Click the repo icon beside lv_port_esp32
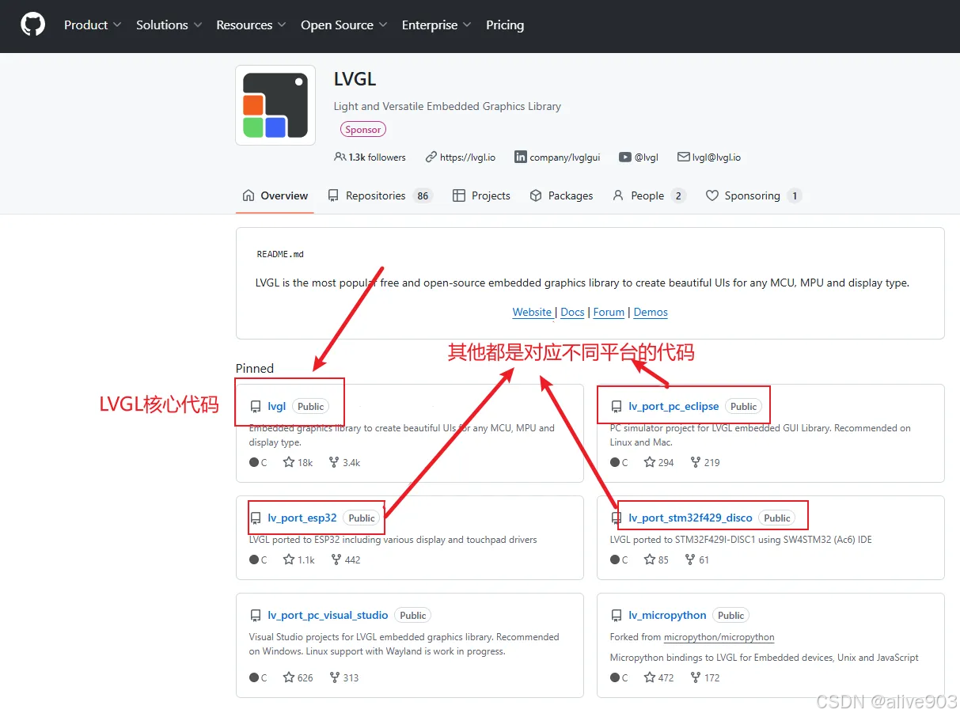This screenshot has width=960, height=717. tap(256, 518)
